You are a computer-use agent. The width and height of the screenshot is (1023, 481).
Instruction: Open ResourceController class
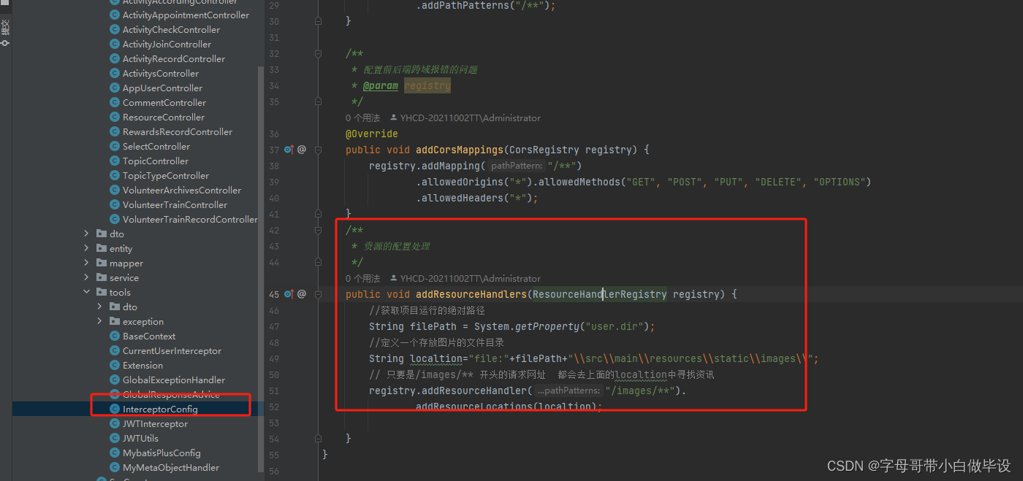pos(164,117)
